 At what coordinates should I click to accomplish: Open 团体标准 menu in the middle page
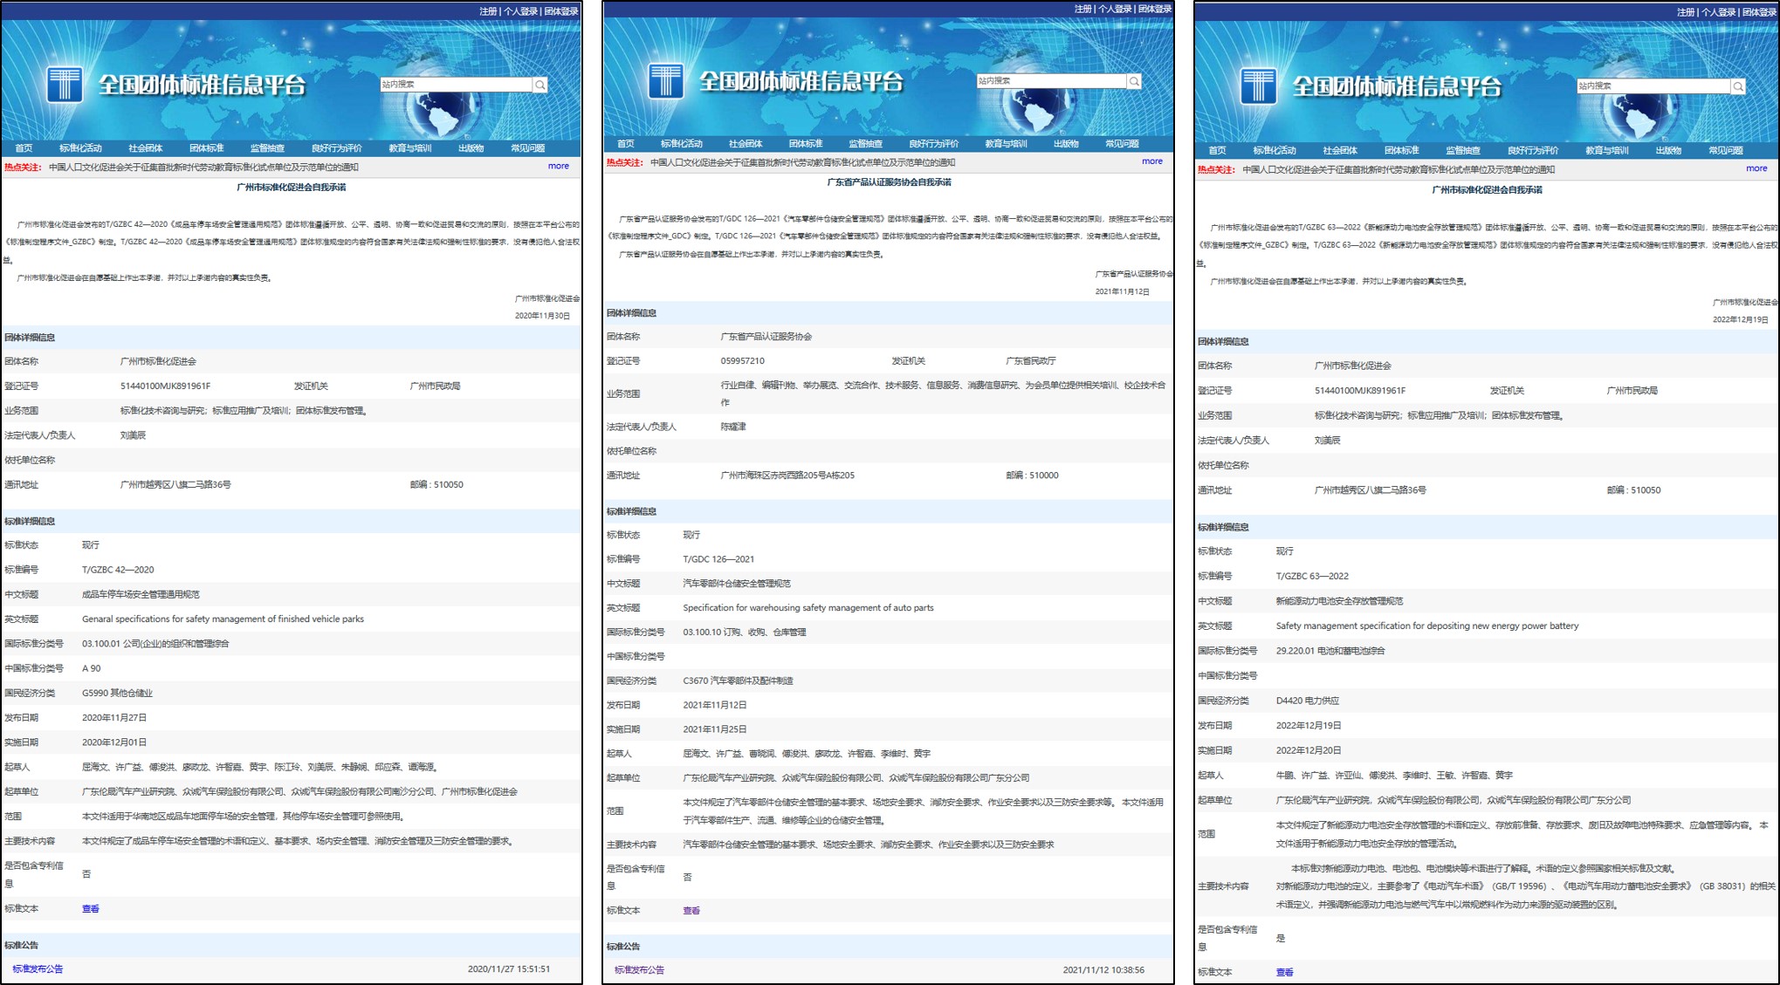pyautogui.click(x=806, y=144)
